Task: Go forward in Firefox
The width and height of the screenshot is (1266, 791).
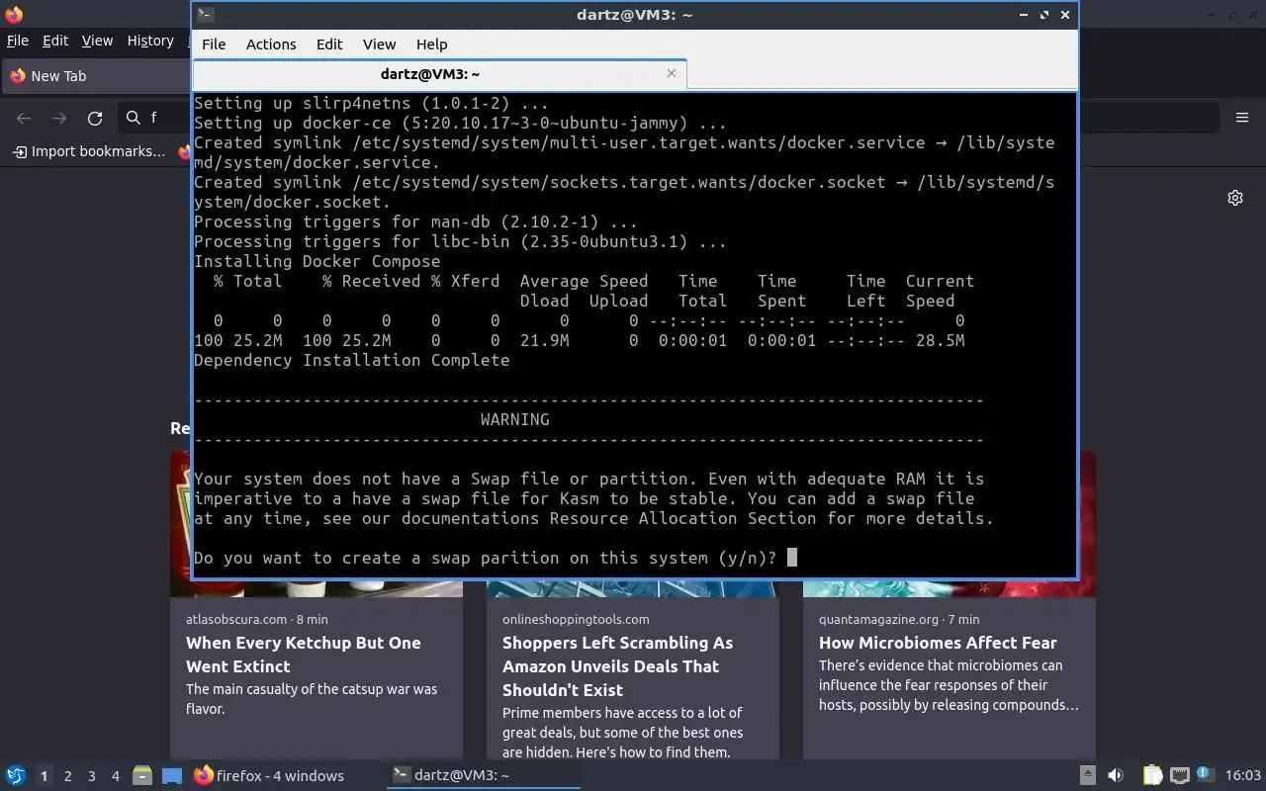Action: 59,118
